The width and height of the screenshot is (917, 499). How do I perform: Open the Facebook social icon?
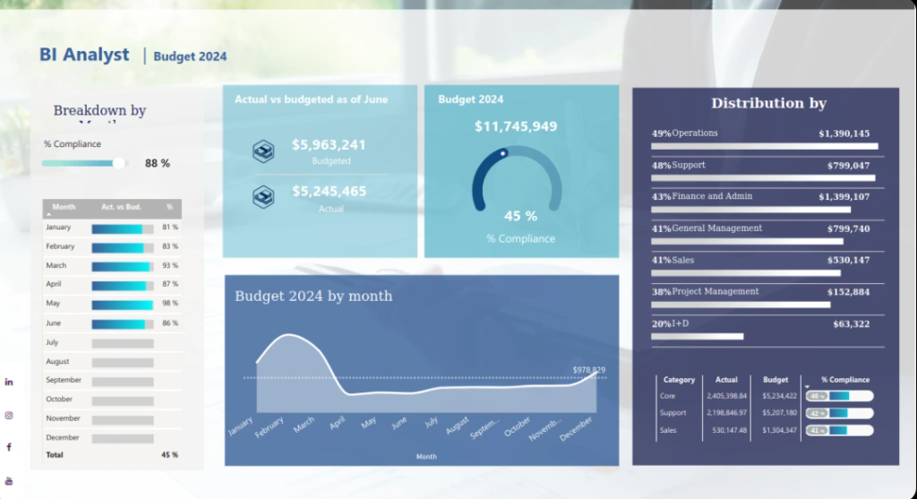[9, 447]
